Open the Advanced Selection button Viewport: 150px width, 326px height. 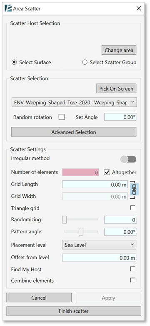74,132
